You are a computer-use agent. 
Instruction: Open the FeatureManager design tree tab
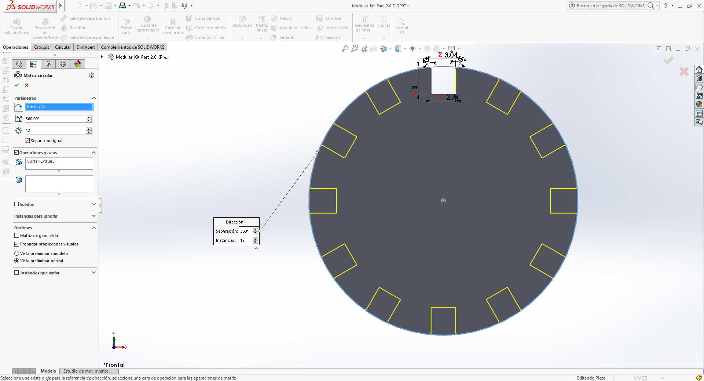click(19, 64)
